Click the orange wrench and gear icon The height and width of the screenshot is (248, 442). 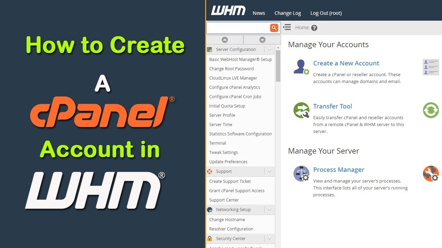(x=431, y=174)
